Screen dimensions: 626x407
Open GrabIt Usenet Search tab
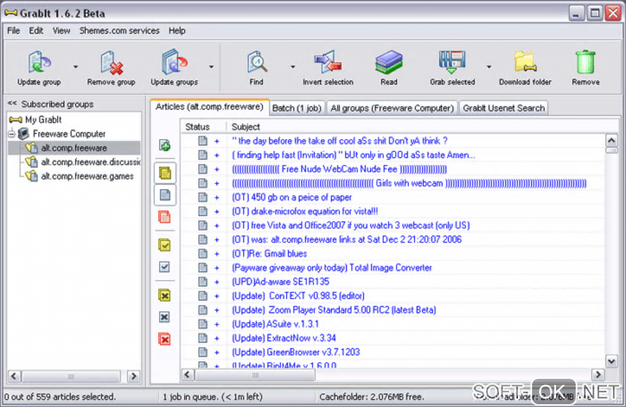pyautogui.click(x=503, y=108)
